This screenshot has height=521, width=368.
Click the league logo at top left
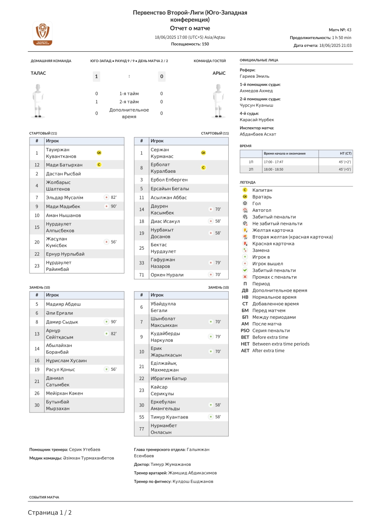(x=42, y=34)
